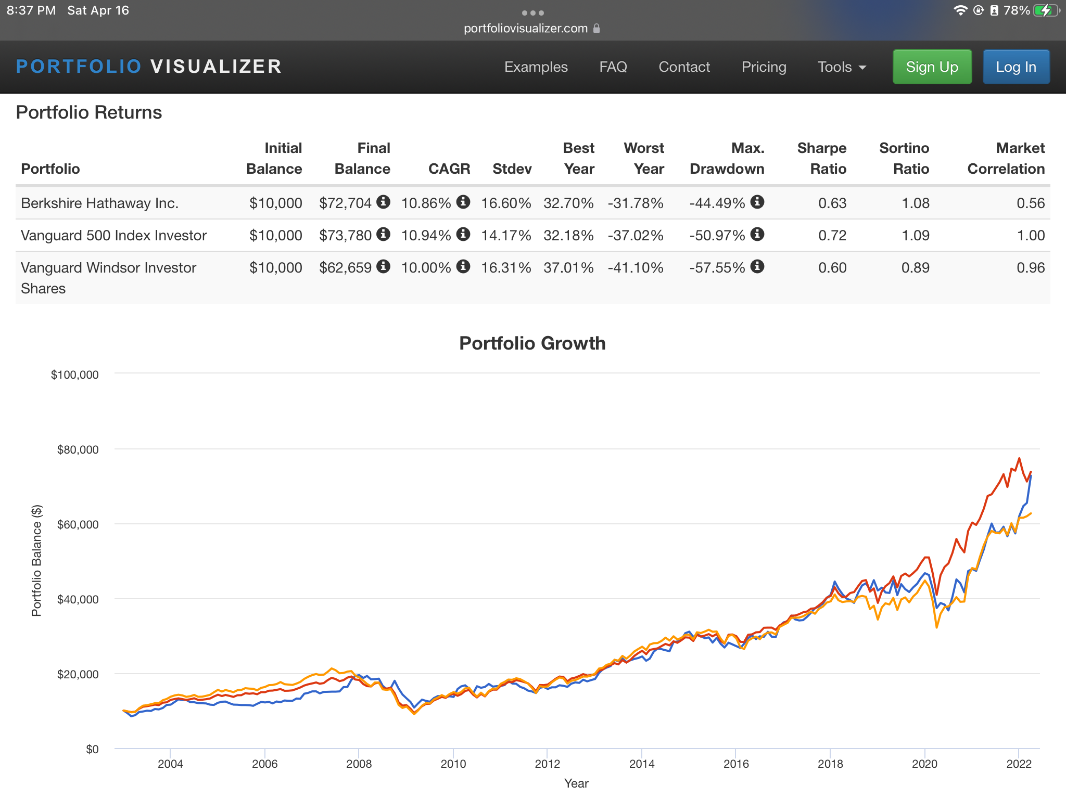Screen dimensions: 1066x799
Task: Open the Tools dropdown menu
Action: 841,67
